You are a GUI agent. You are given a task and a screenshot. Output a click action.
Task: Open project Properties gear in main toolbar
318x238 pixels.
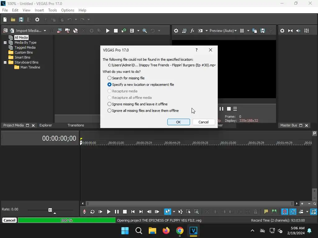click(37, 20)
